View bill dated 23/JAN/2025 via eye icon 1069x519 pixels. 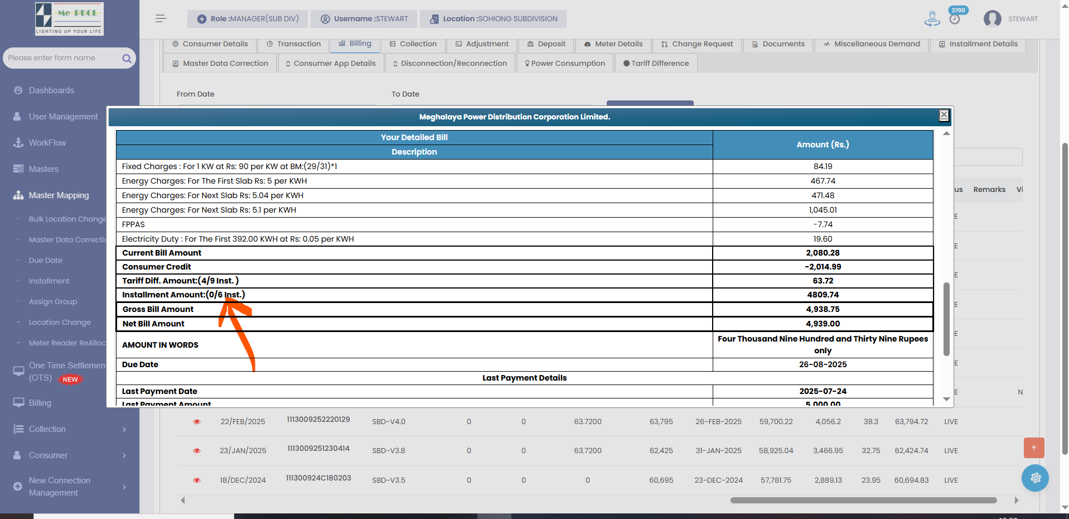pos(197,451)
